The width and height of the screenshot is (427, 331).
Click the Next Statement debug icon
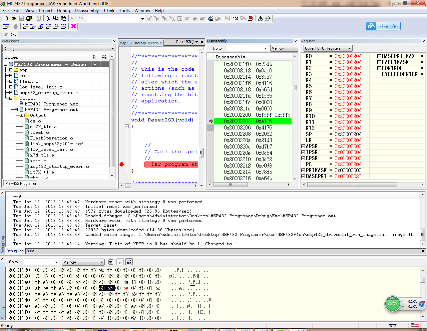pos(48,26)
